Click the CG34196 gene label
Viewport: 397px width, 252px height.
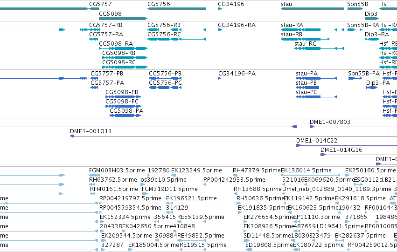[231, 4]
